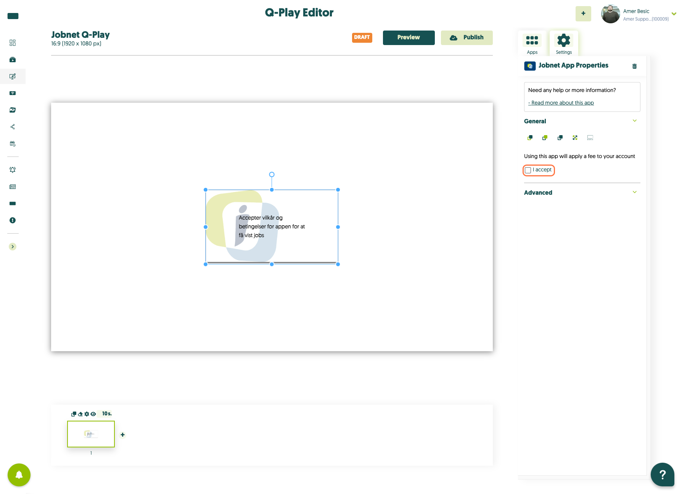Open the dashboard grid icon in sidebar
The image size is (682, 494).
13,43
